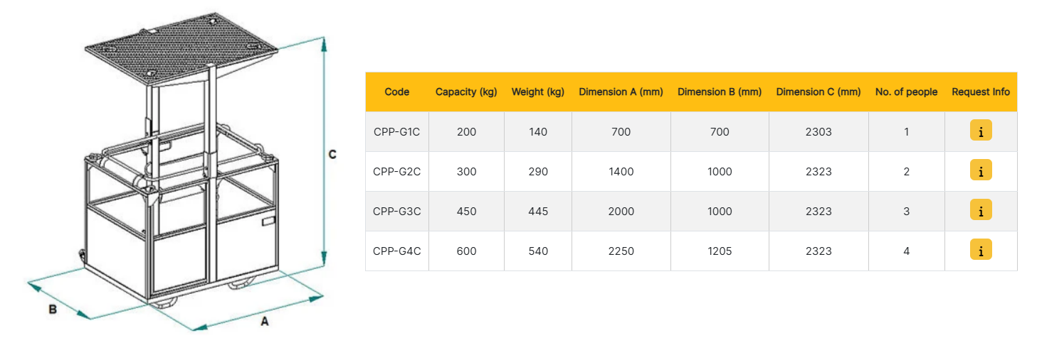Screen dimensions: 1037x350
Task: Click the Code column header
Action: point(397,92)
